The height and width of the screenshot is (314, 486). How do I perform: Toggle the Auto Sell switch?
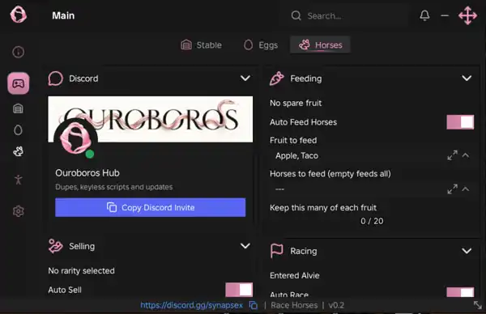[x=239, y=290]
